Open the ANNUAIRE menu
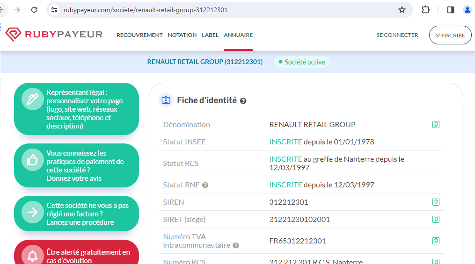Viewport: 475px width, 264px height. point(238,35)
